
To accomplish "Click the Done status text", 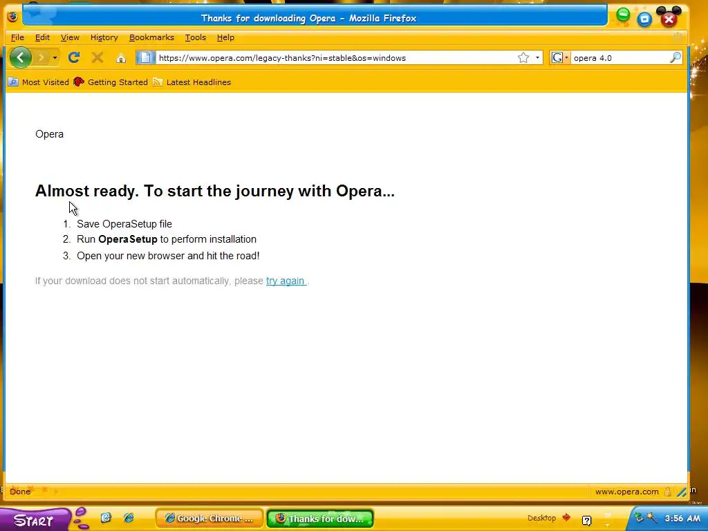I will 20,492.
